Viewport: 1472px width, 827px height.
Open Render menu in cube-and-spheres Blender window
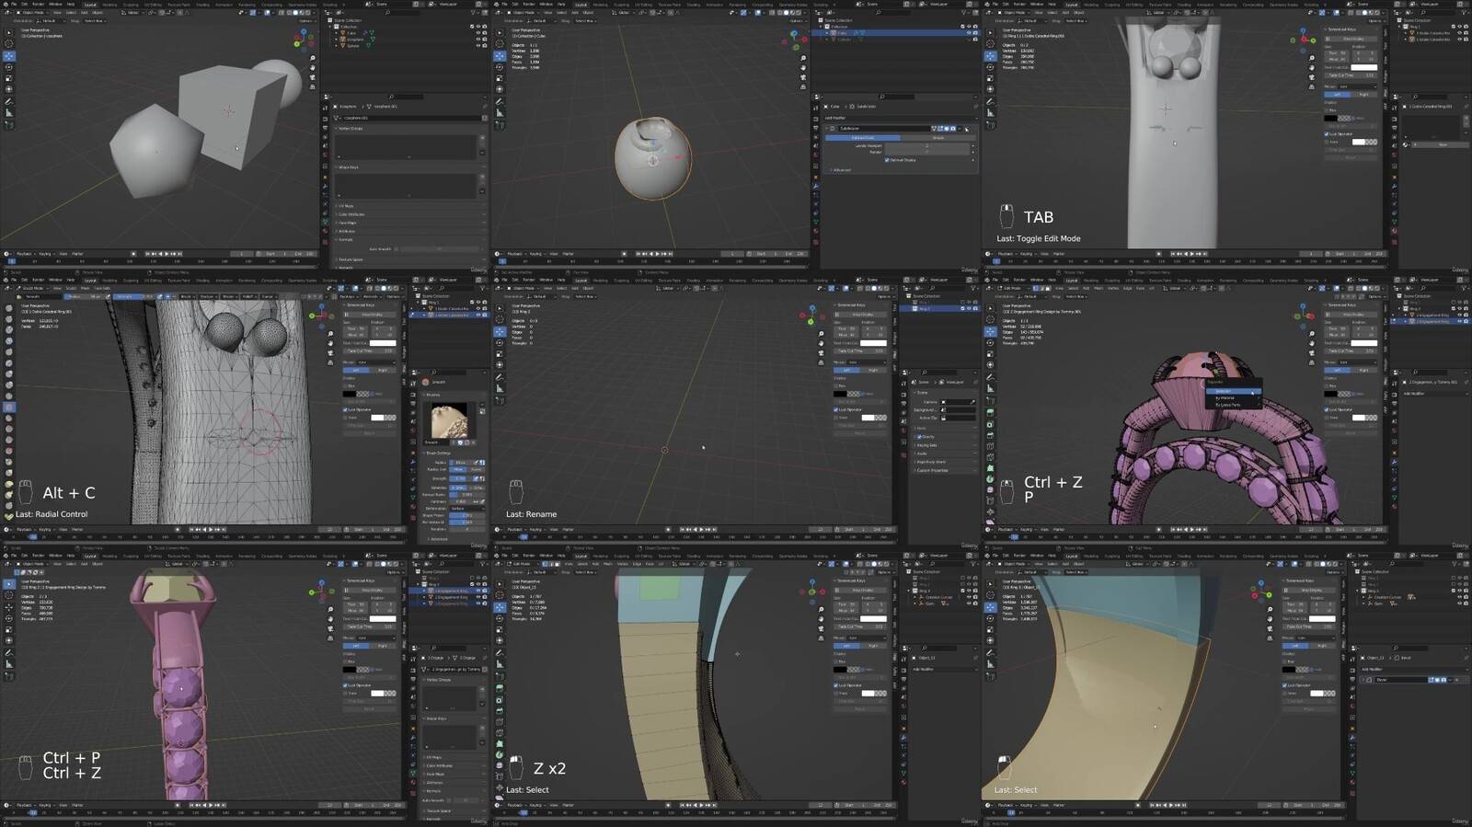[38, 4]
